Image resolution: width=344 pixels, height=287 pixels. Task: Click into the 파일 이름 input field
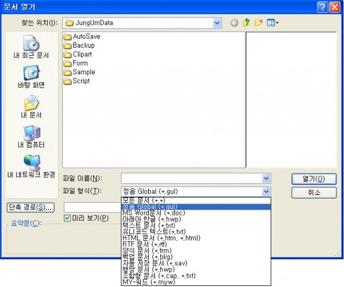click(192, 178)
